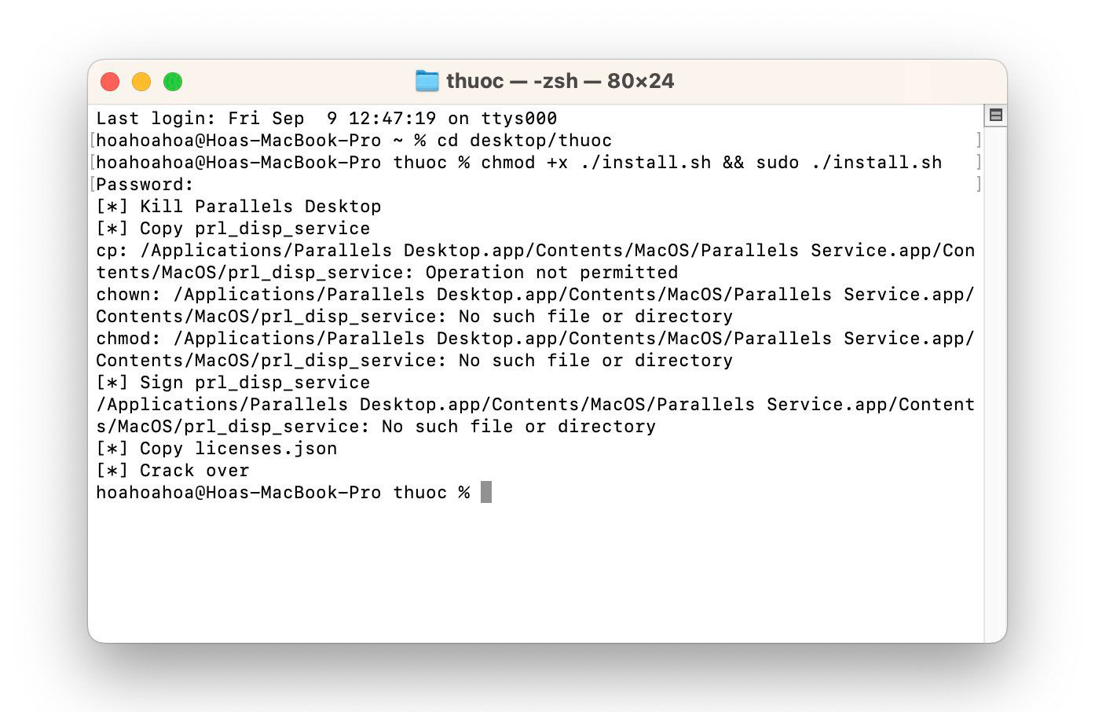This screenshot has width=1095, height=712.
Task: Click the terminal scrollbar track on right
Action: coord(995,354)
